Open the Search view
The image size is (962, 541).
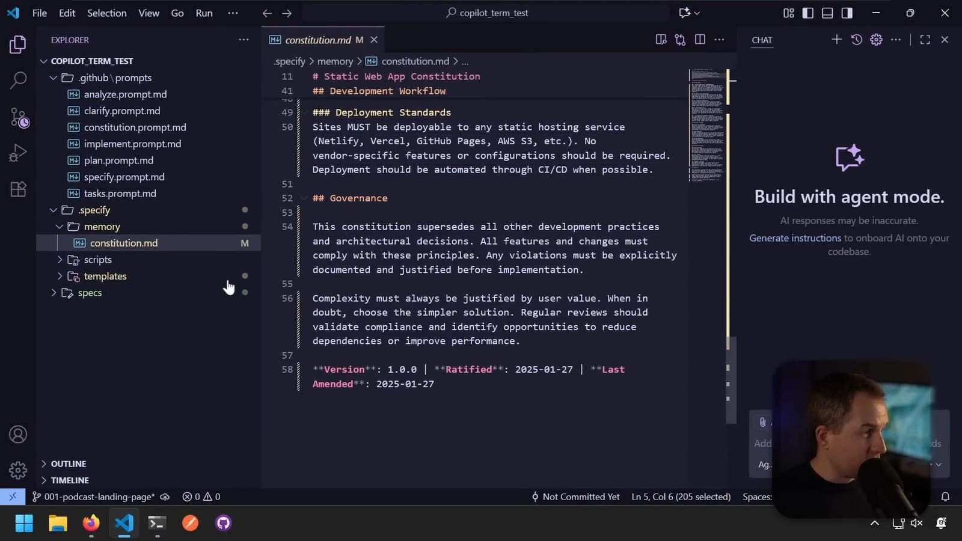click(x=17, y=79)
